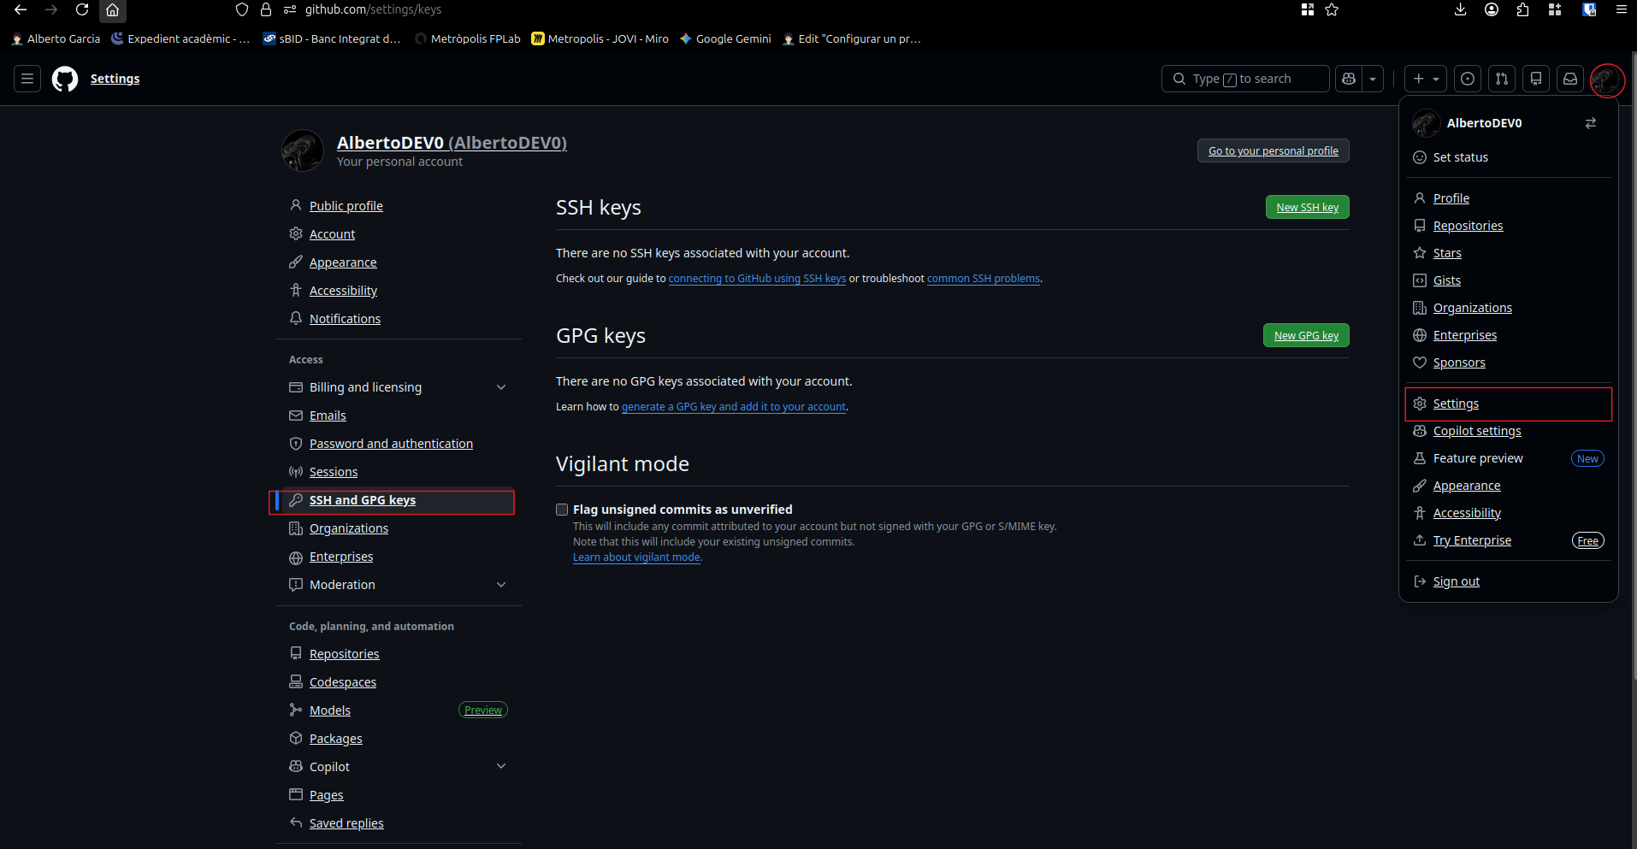The width and height of the screenshot is (1637, 849).
Task: Expand the Billing and licensing section
Action: tap(501, 387)
